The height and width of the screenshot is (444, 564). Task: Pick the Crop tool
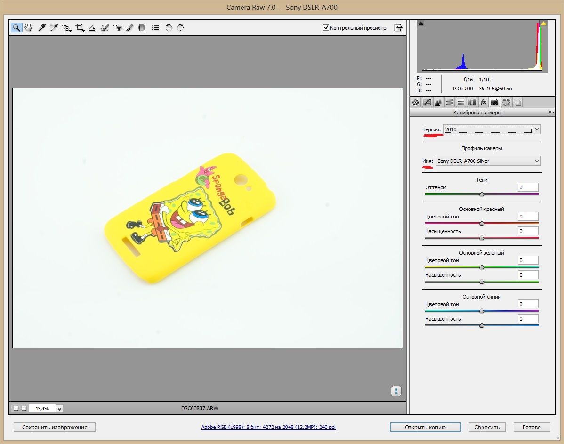(80, 28)
